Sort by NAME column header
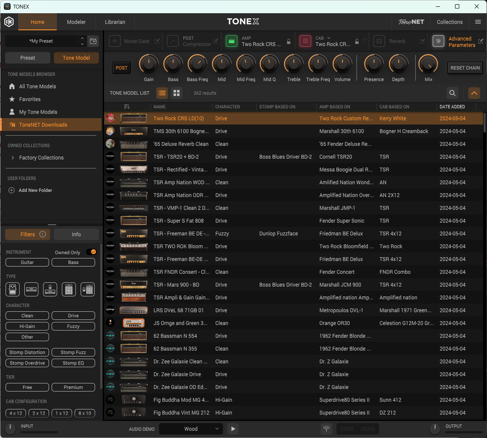The width and height of the screenshot is (487, 438). tap(159, 107)
